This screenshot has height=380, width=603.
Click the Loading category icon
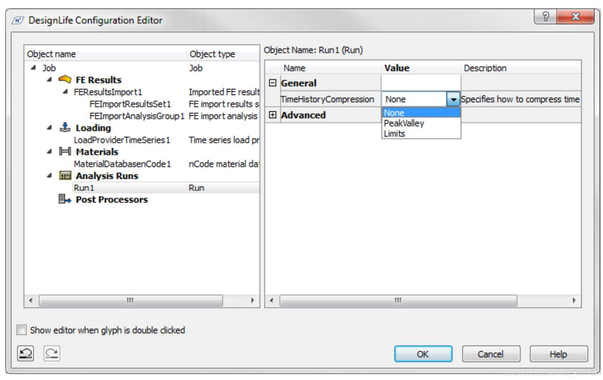point(65,127)
